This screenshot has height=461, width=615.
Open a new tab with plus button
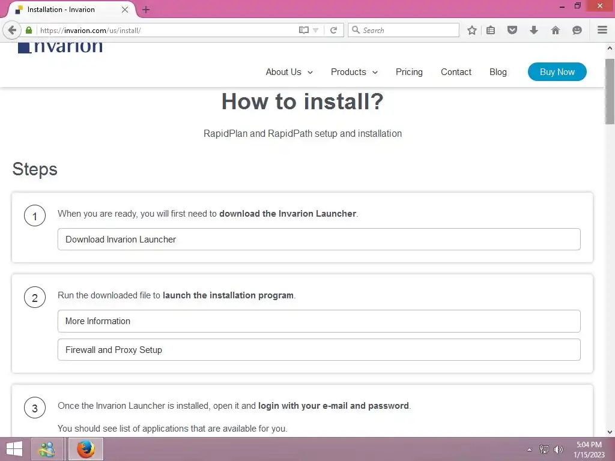pos(146,10)
